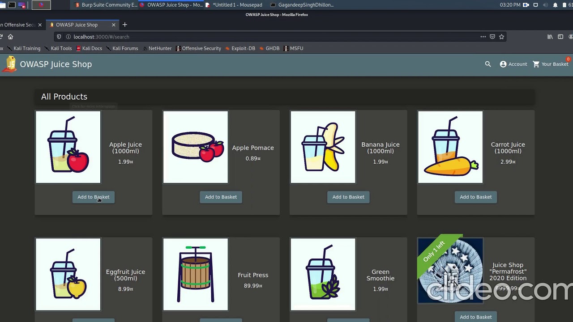Add Carrot Juice to basket

tap(475, 197)
